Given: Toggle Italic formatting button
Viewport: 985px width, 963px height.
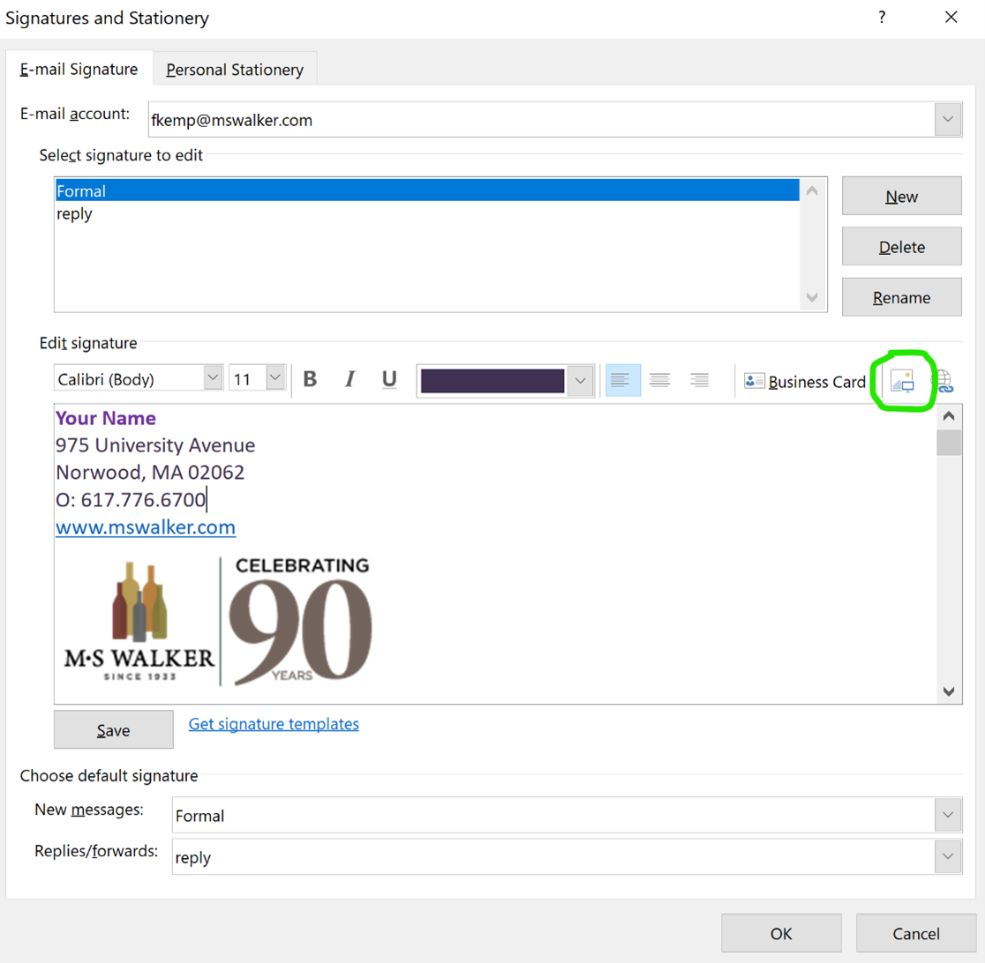Looking at the screenshot, I should tap(350, 379).
